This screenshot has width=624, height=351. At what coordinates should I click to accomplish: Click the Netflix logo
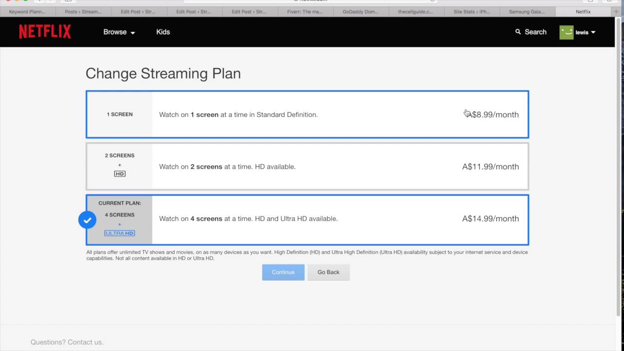[x=45, y=32]
